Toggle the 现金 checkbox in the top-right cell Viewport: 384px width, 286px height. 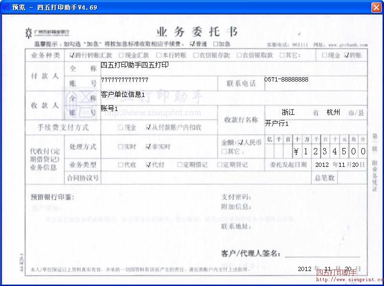pos(324,55)
